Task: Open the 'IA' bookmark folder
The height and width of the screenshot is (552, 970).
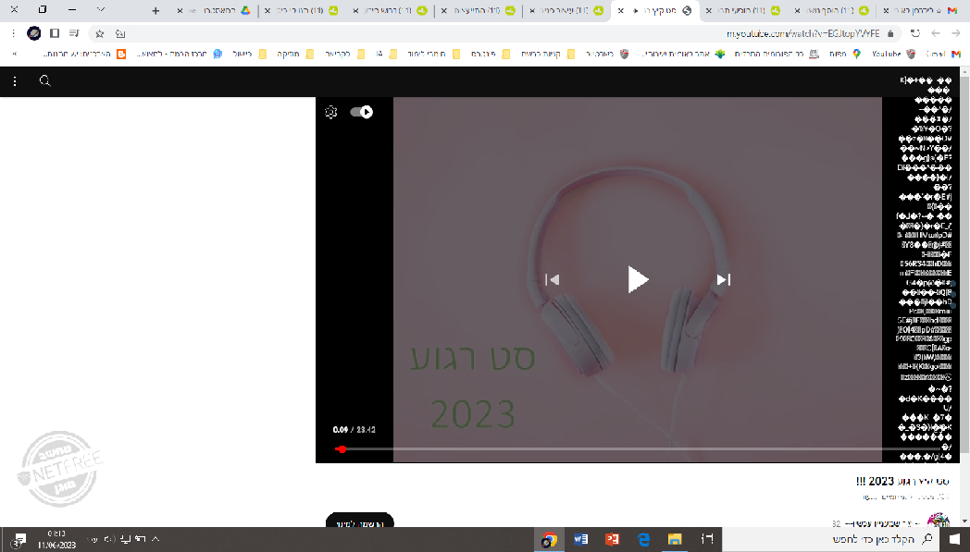Action: tap(387, 54)
